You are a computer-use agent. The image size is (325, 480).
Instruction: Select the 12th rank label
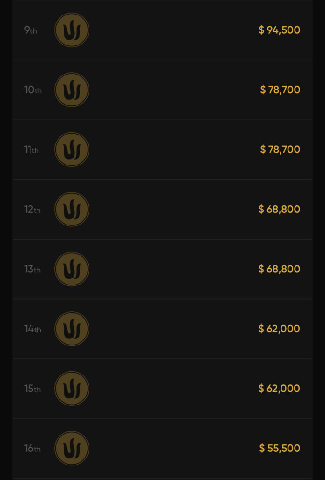pos(32,210)
